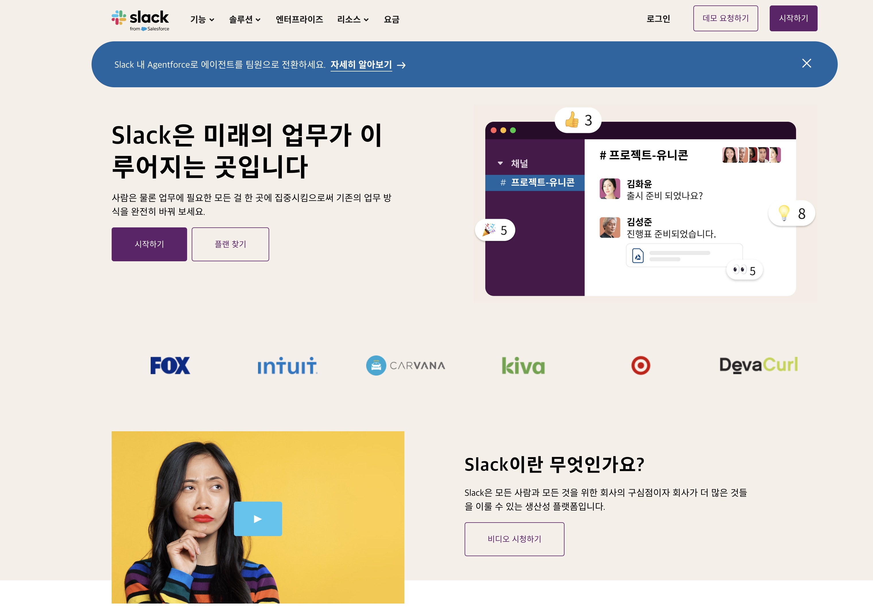873x611 pixels.
Task: Click the eyes emoji reaction badge
Action: tap(744, 270)
